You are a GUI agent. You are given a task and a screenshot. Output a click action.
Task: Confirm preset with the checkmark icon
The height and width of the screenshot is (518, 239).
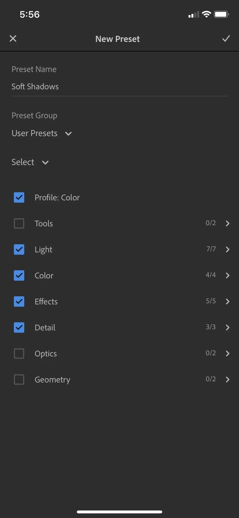point(226,38)
